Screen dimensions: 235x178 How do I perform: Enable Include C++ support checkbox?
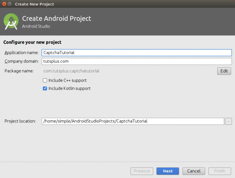point(45,80)
